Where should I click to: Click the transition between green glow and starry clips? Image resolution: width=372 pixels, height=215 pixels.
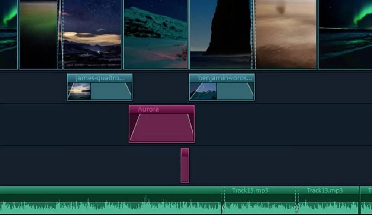60,34
